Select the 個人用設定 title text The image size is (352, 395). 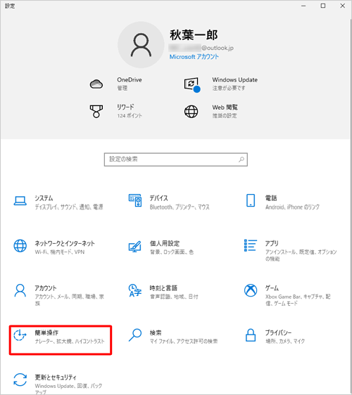[165, 243]
